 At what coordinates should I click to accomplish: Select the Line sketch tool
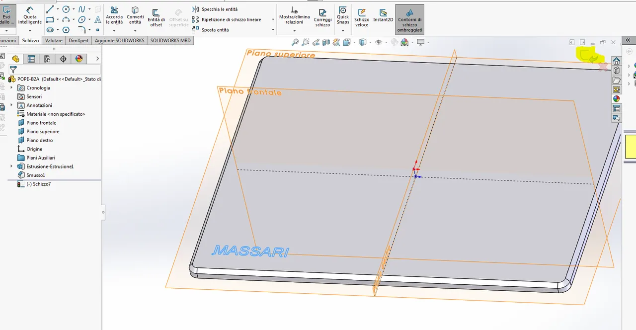[x=50, y=9]
